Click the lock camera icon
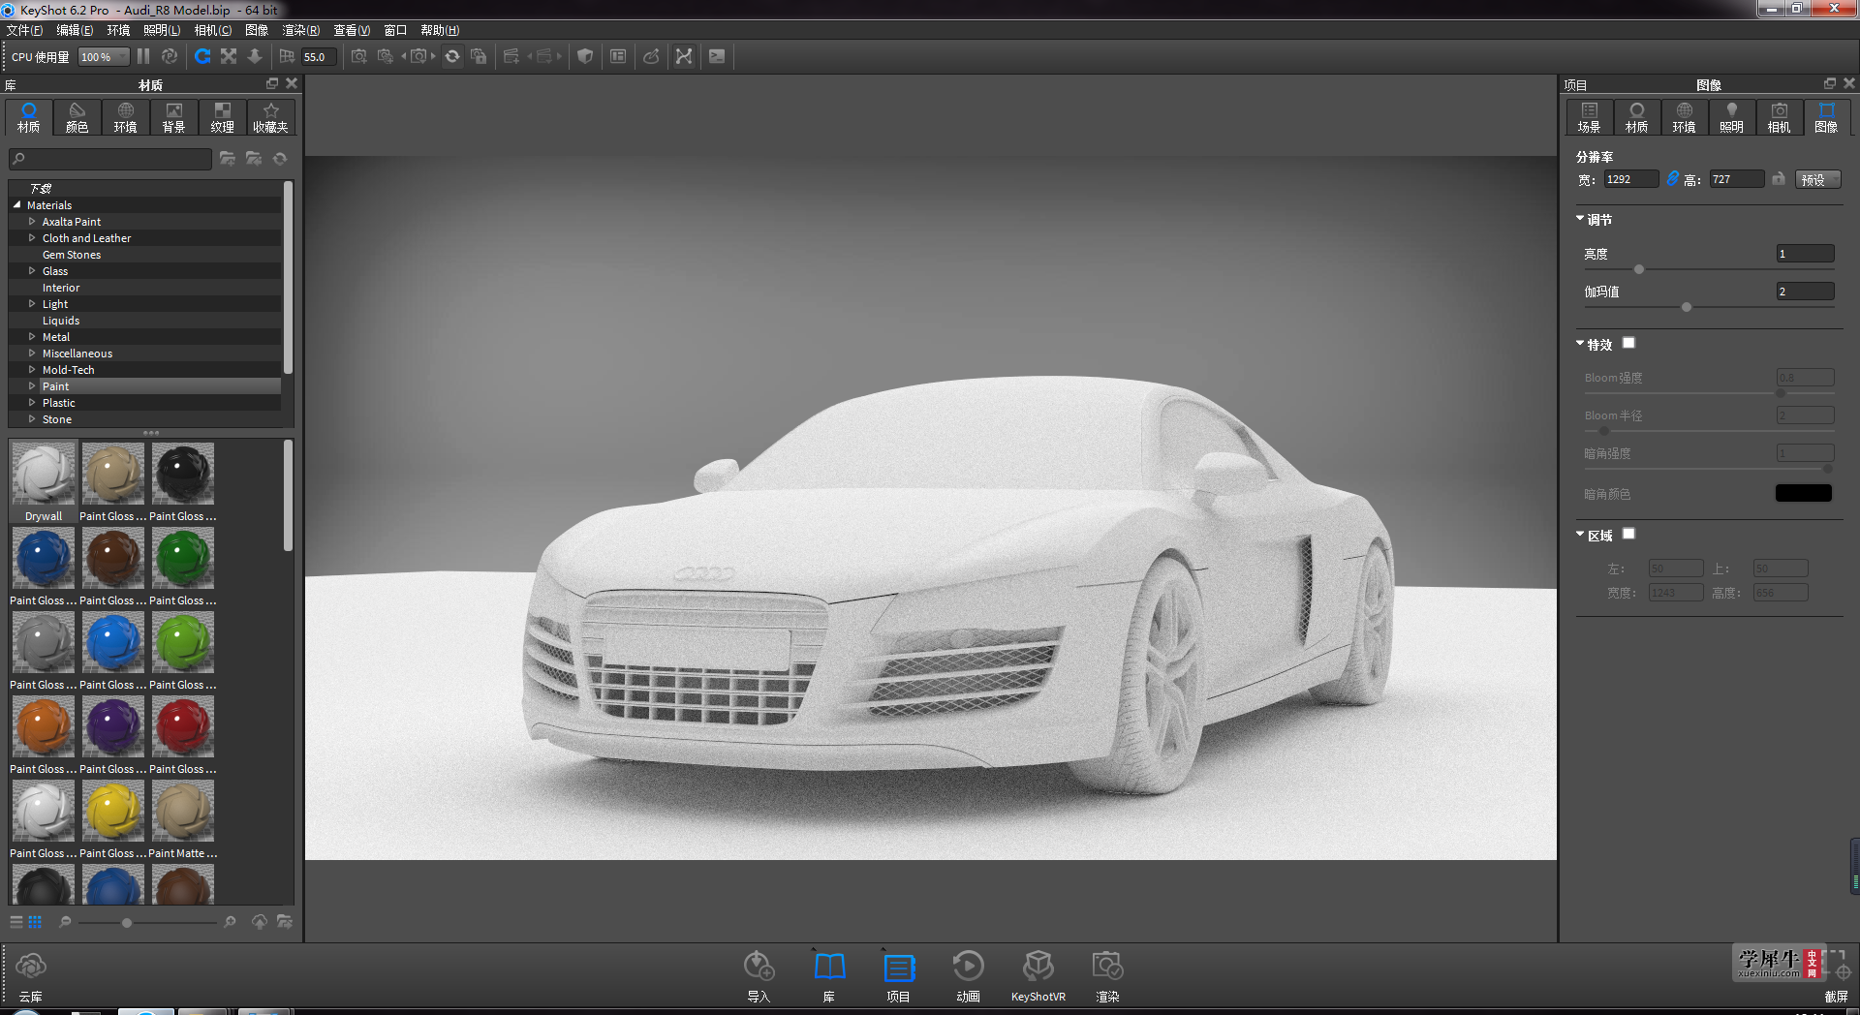 click(x=479, y=56)
